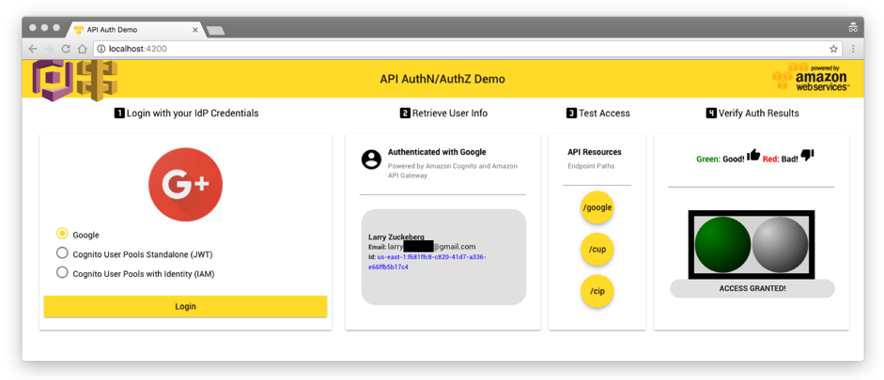Click the incognito icon in title bar
The width and height of the screenshot is (884, 380).
(x=852, y=27)
